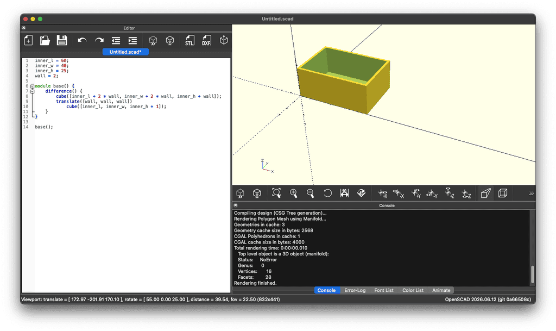This screenshot has height=331, width=556.
Task: Click the 'inner_h = 25;' code line
Action: (x=52, y=71)
